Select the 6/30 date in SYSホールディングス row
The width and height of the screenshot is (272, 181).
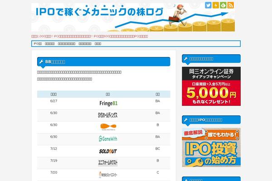[x=53, y=113]
